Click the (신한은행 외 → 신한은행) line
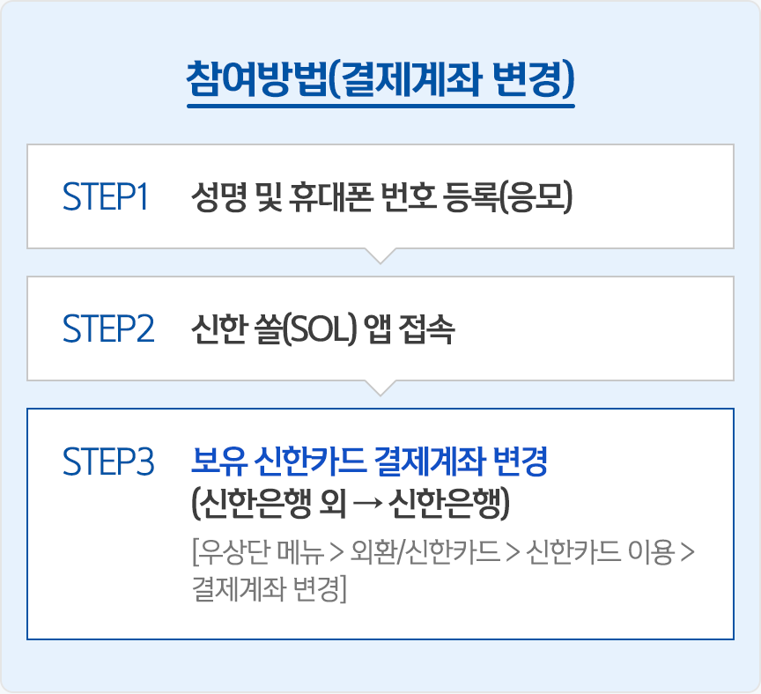The width and height of the screenshot is (761, 694). 351,503
